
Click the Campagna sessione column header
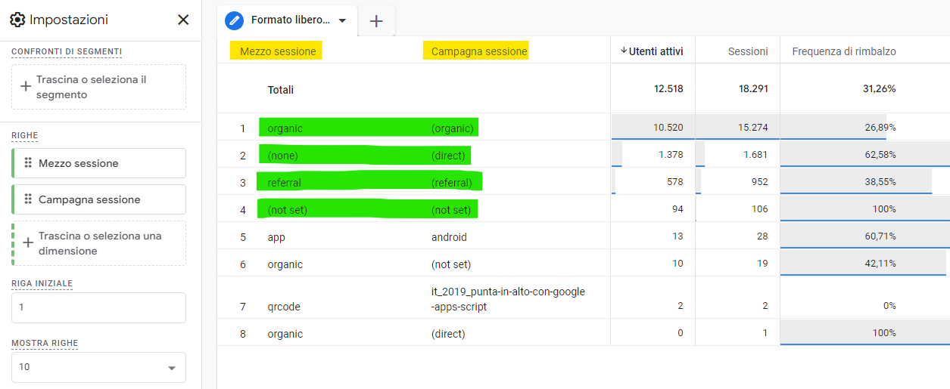click(x=478, y=51)
